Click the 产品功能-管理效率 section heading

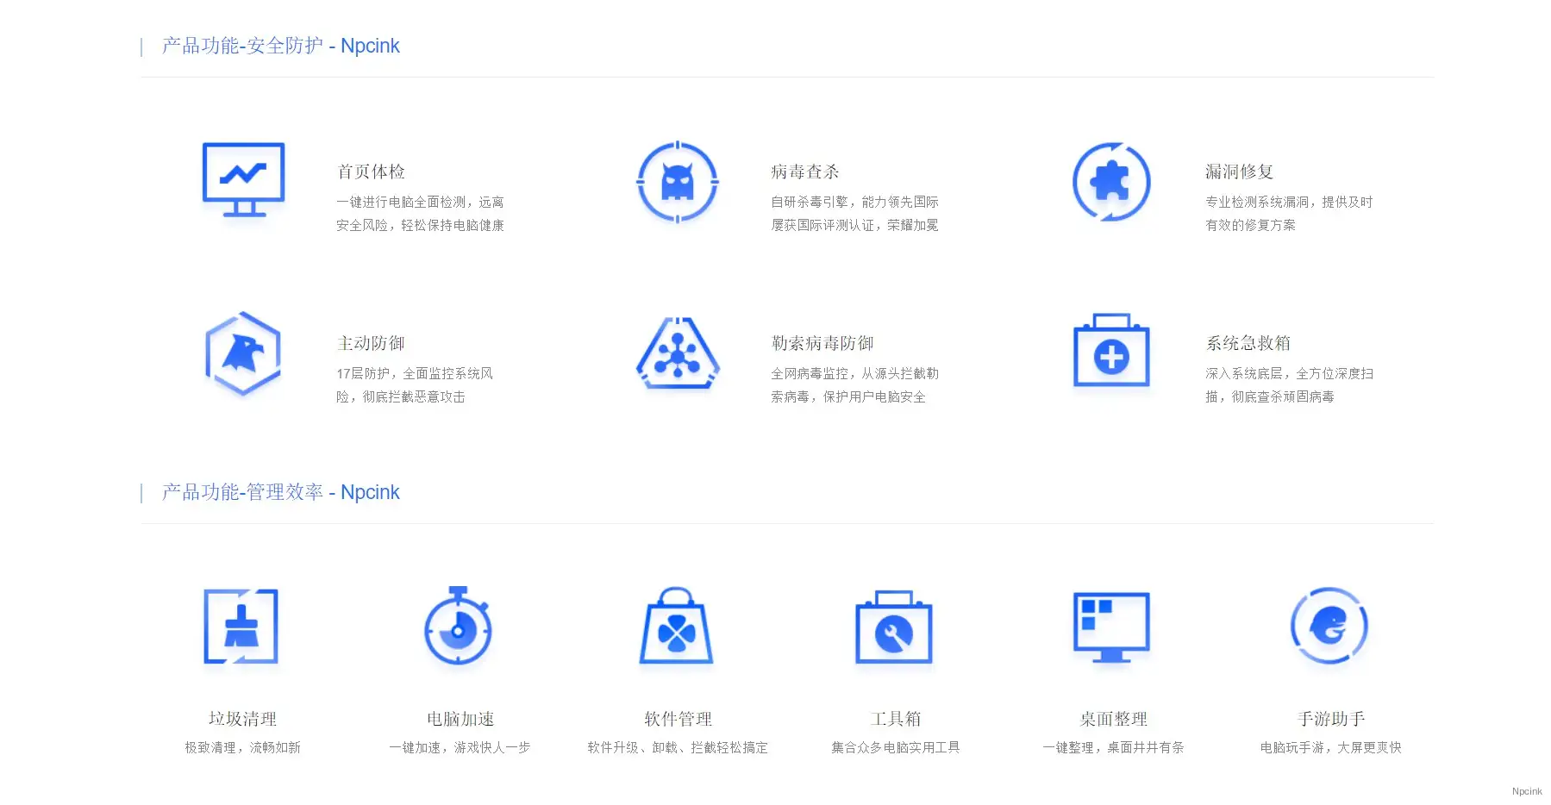click(281, 492)
